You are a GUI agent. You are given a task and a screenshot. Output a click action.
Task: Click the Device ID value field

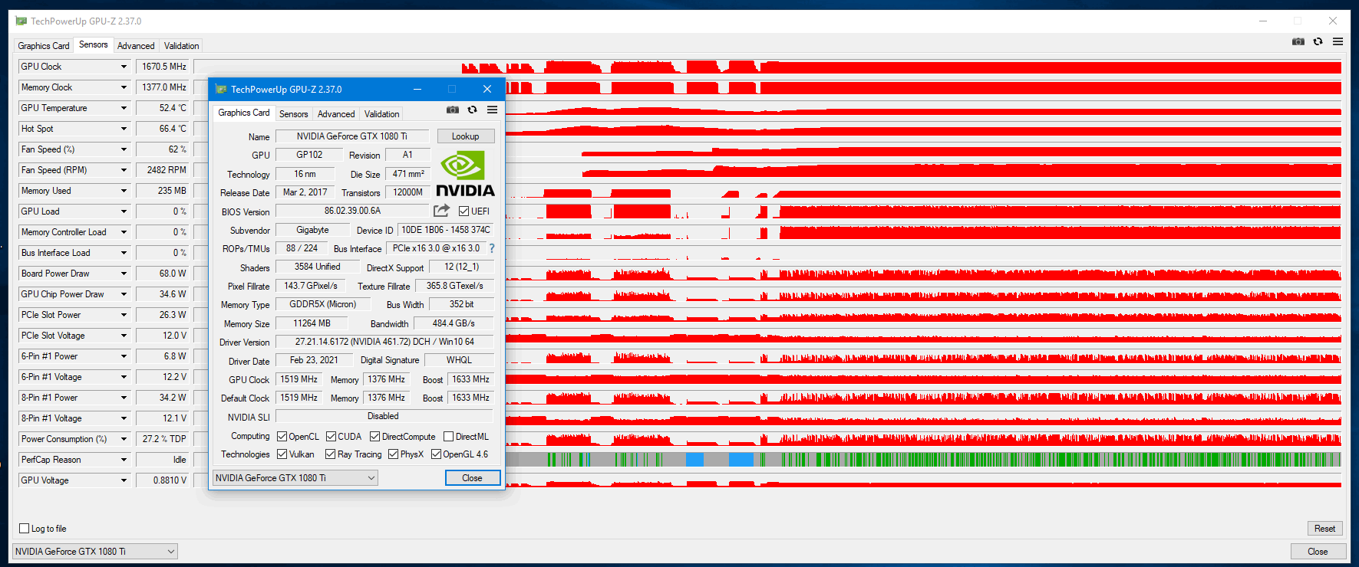(446, 230)
